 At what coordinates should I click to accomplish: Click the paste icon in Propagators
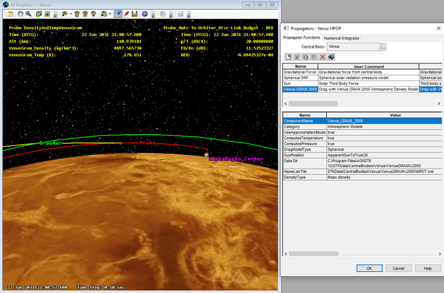[x=314, y=57]
